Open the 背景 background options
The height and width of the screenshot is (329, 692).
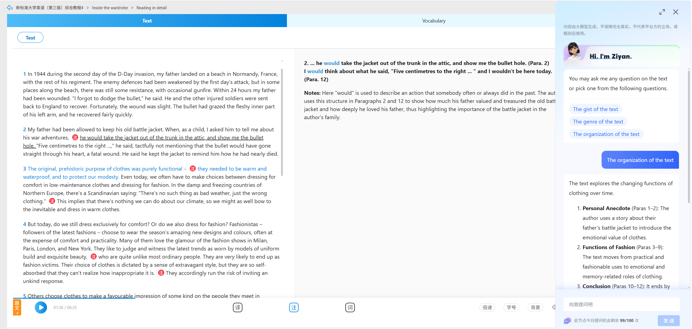[x=535, y=307]
